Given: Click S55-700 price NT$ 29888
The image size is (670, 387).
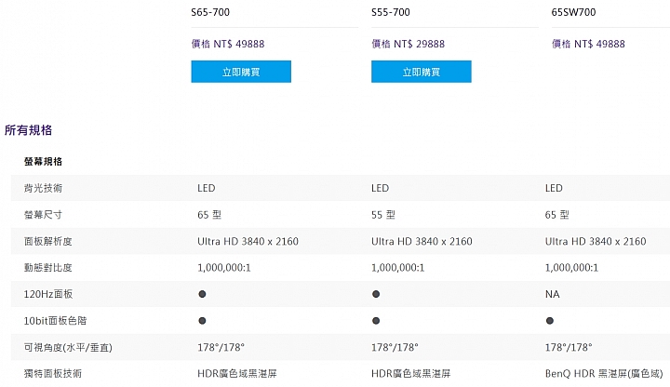Looking at the screenshot, I should [x=409, y=44].
